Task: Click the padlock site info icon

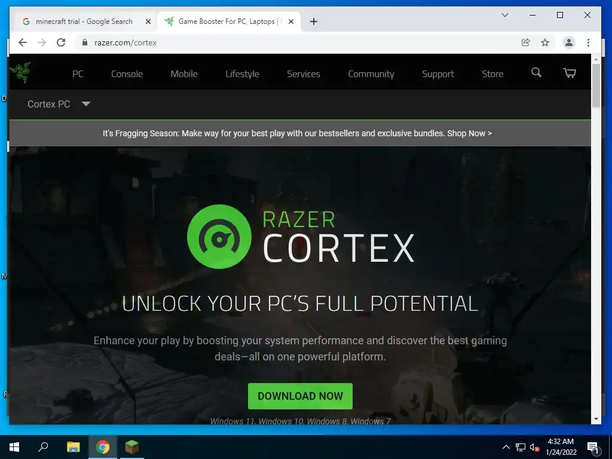Action: point(85,42)
